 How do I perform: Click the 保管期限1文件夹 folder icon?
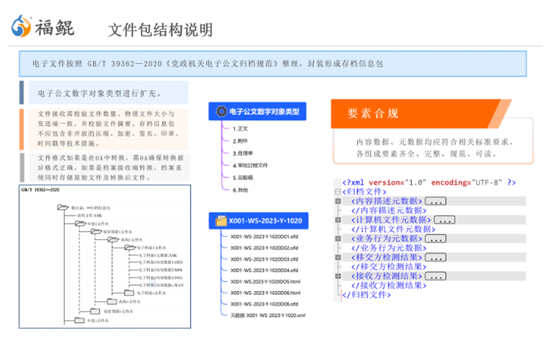point(97,232)
